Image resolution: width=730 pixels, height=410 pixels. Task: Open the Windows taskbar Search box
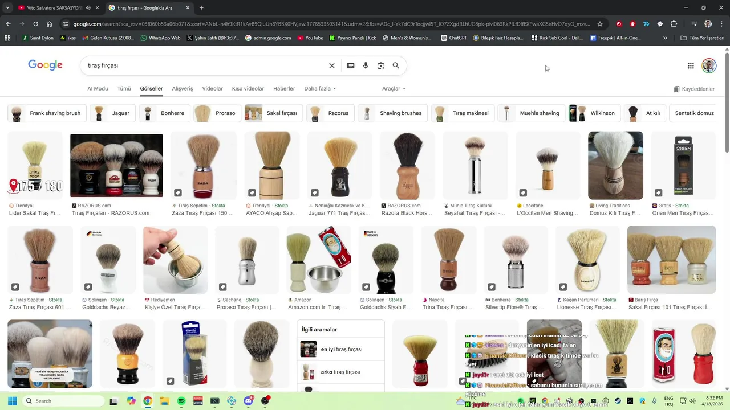62,401
